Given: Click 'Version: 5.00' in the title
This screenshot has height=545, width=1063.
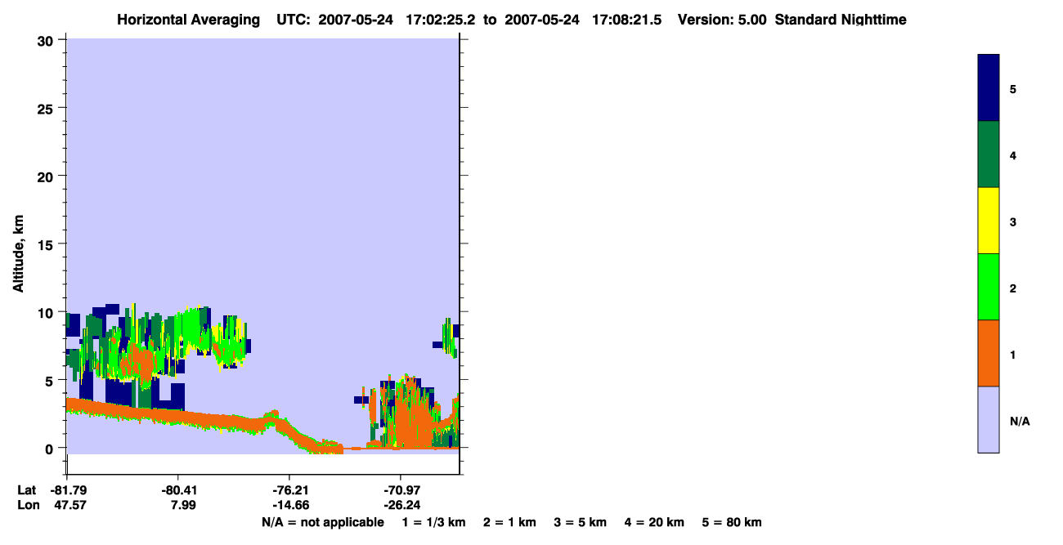Looking at the screenshot, I should tap(722, 20).
